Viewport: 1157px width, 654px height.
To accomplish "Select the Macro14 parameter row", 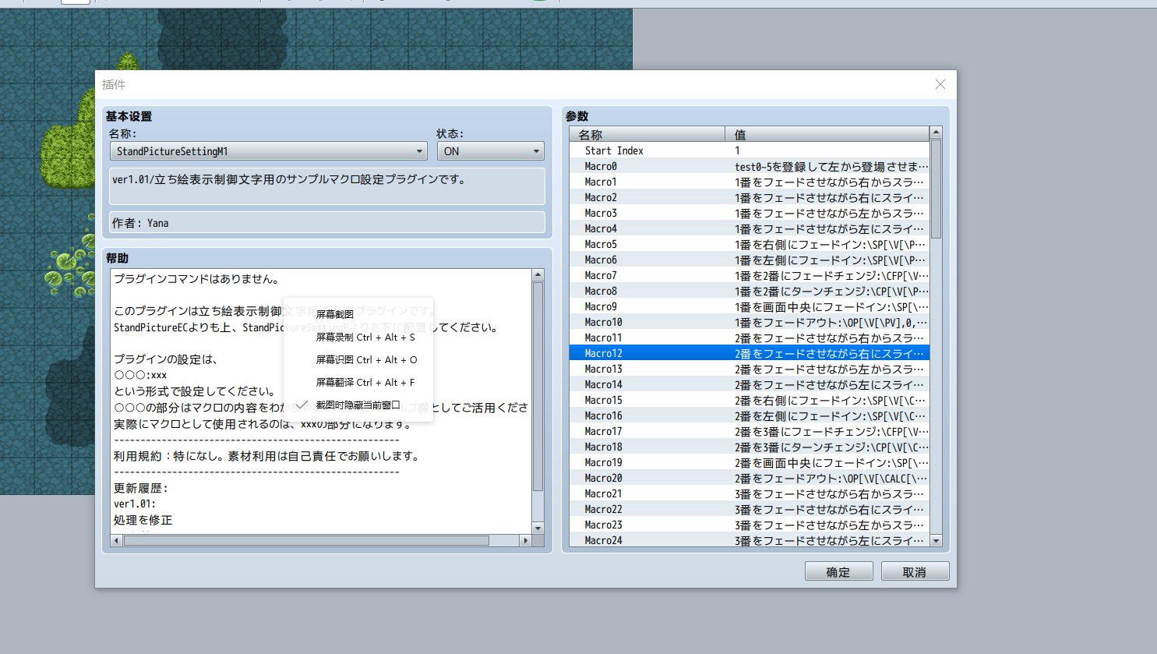I will click(x=750, y=384).
